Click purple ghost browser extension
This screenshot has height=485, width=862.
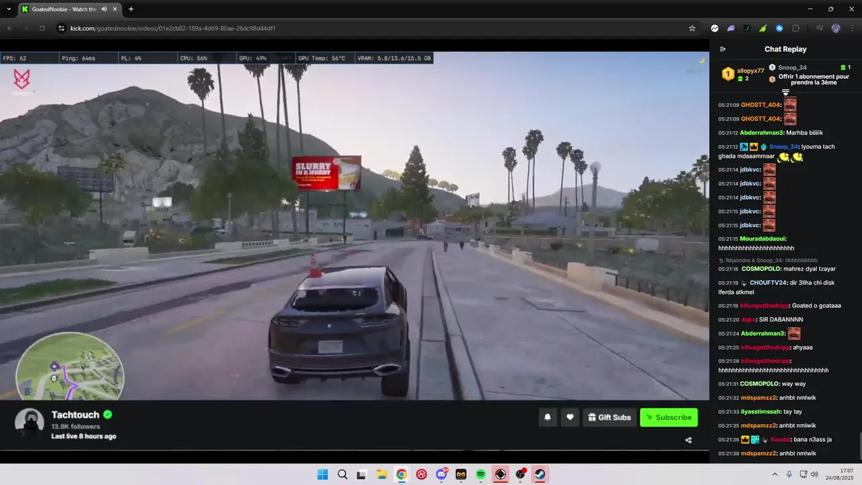[x=731, y=28]
